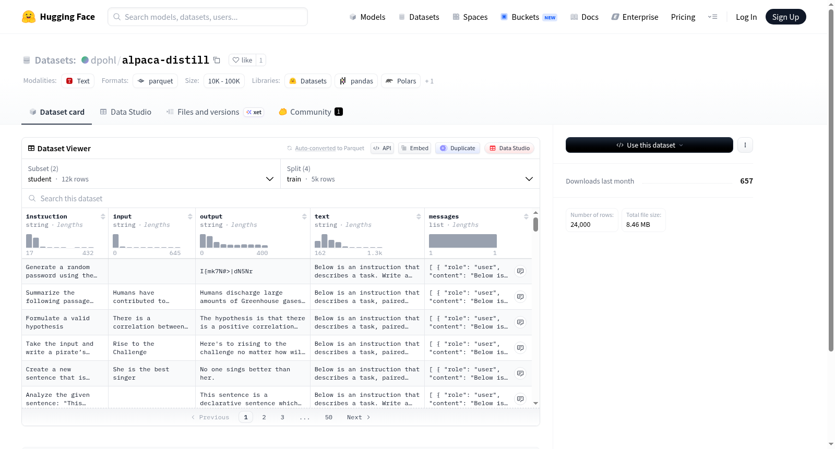Go to Spaces in navigation

pyautogui.click(x=470, y=17)
